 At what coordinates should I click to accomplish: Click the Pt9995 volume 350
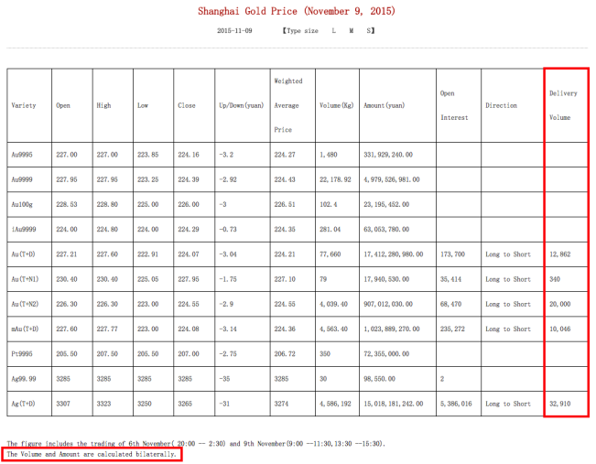pos(325,354)
